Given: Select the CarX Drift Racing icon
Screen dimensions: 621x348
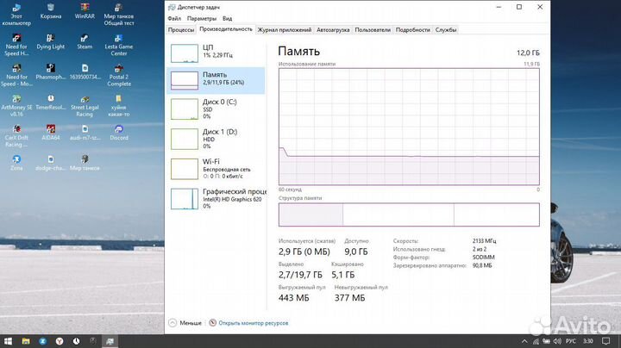Looking at the screenshot, I should click(16, 136).
